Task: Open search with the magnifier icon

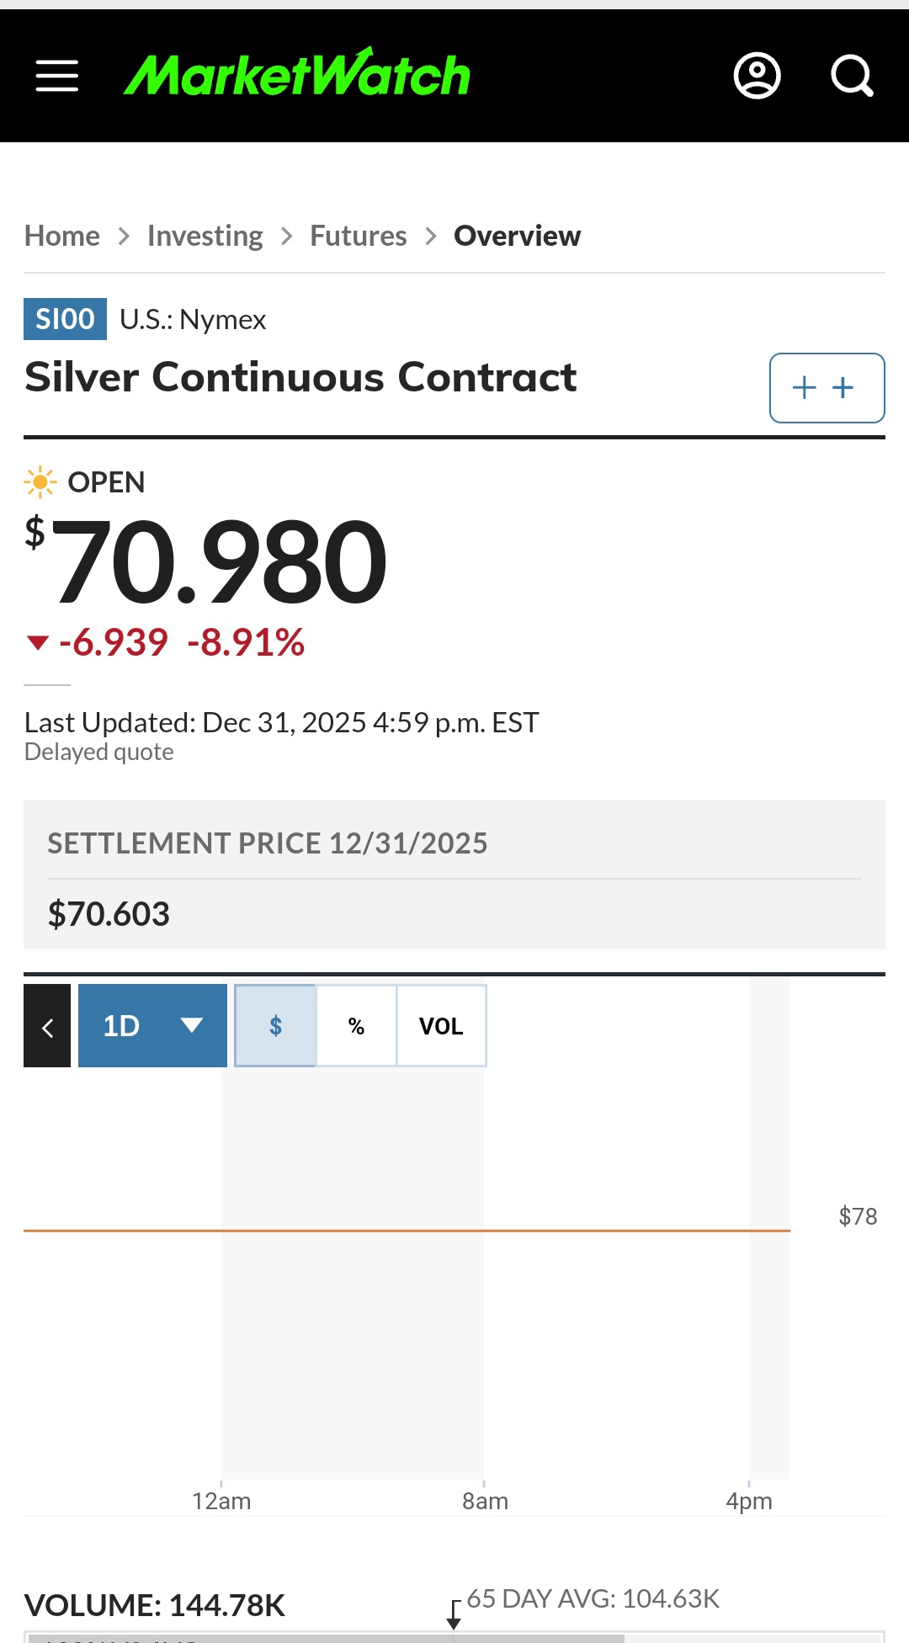Action: point(852,76)
